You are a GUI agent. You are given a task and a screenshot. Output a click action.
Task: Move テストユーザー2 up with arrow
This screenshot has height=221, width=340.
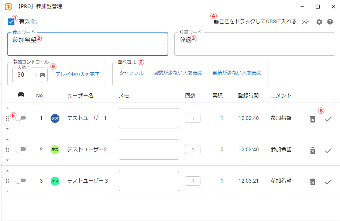(x=7, y=139)
